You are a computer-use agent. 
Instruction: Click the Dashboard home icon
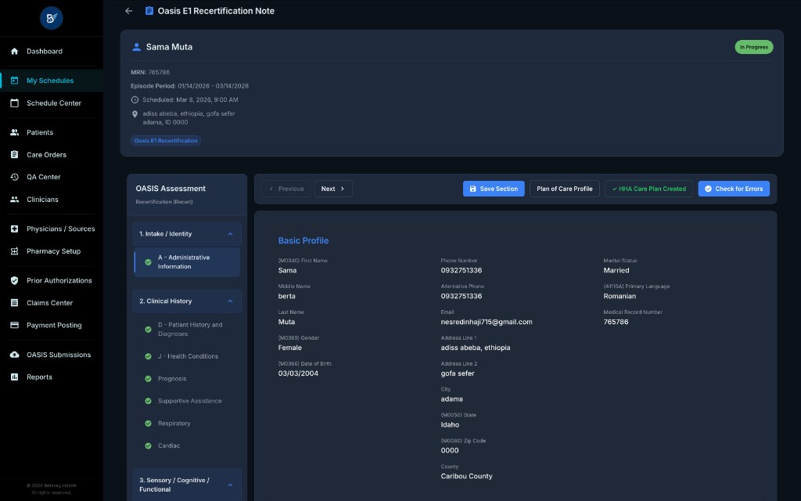[14, 51]
